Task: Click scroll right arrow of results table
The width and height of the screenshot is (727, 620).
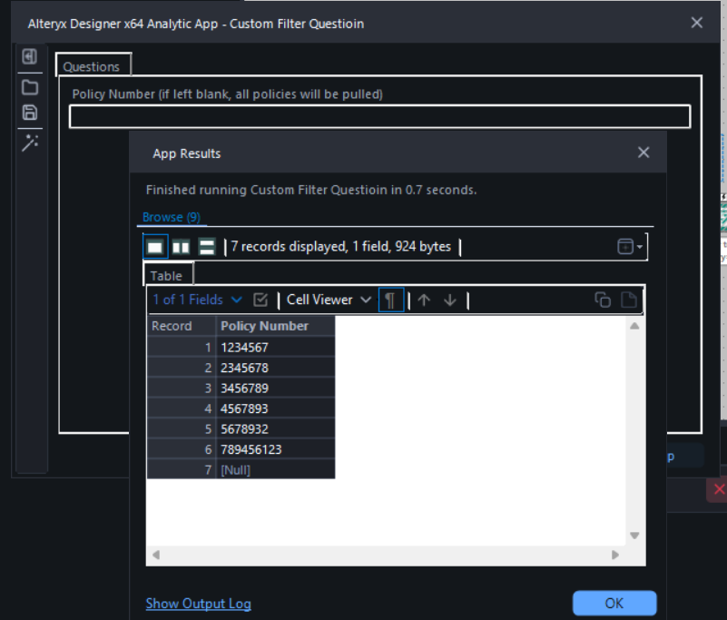Action: [x=615, y=555]
